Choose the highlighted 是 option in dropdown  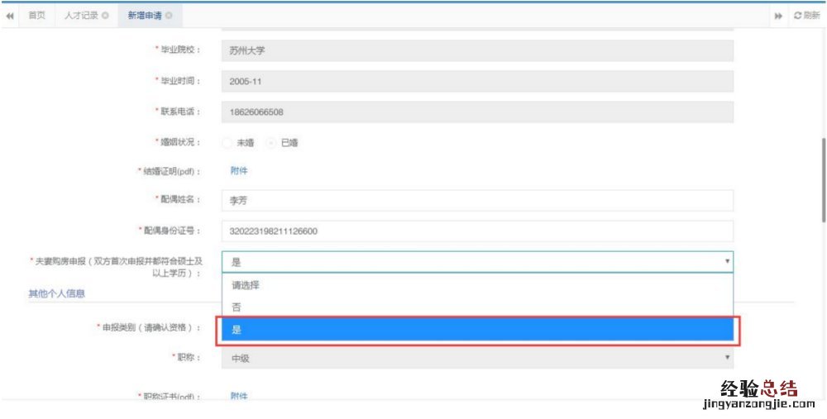(x=477, y=330)
